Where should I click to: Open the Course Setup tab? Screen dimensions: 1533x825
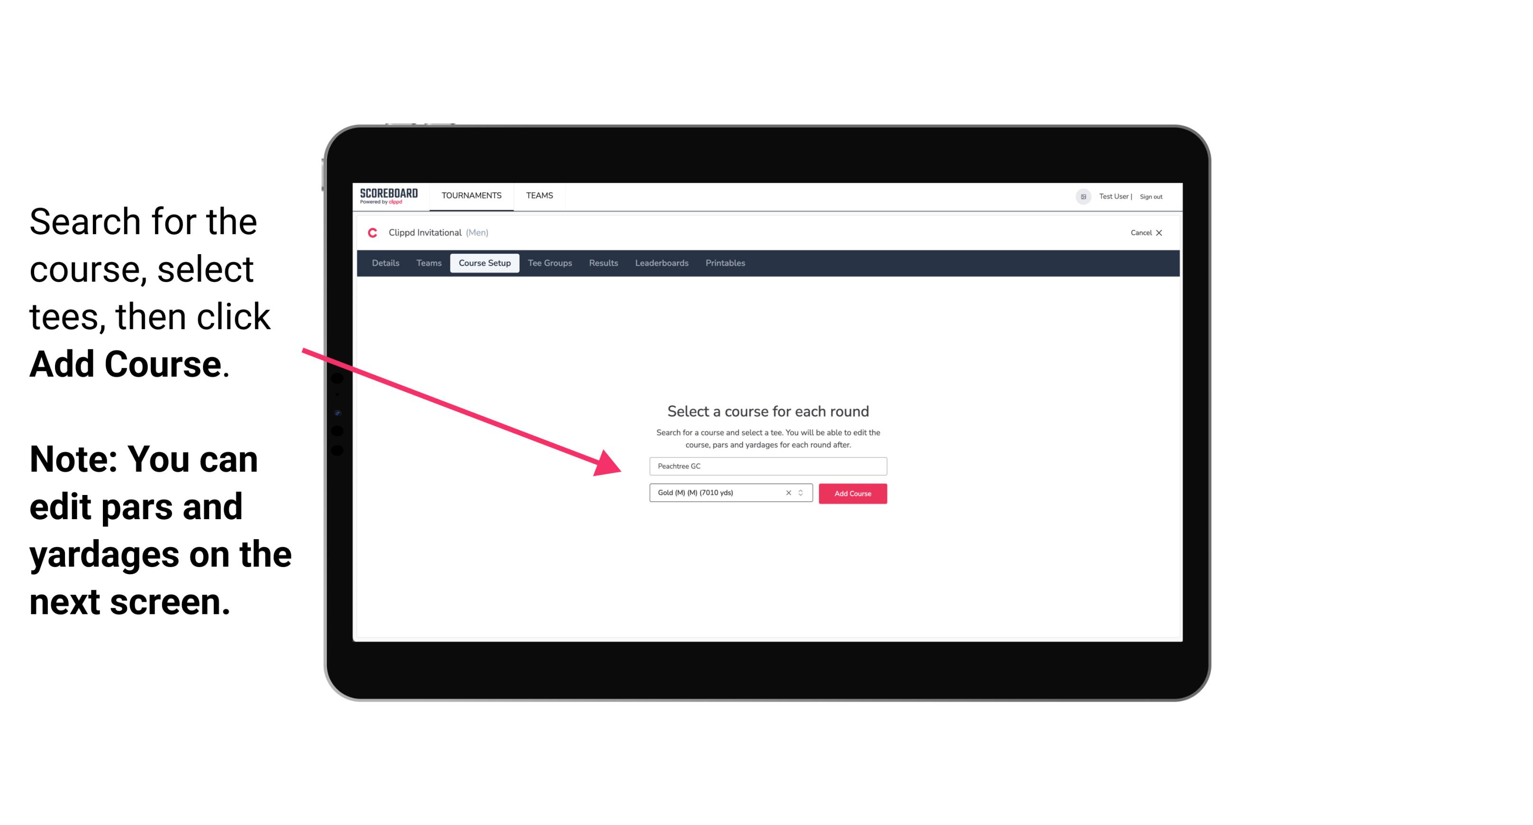tap(484, 263)
